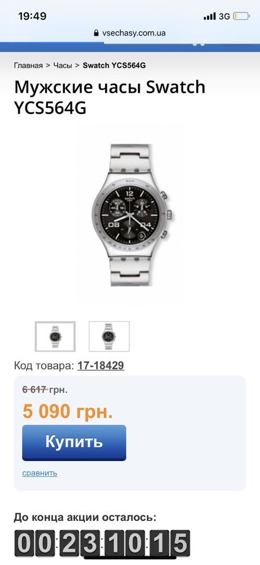Screen dimensions: 260x565
Task: Tap the main Swatch watch product image
Action: click(130, 215)
